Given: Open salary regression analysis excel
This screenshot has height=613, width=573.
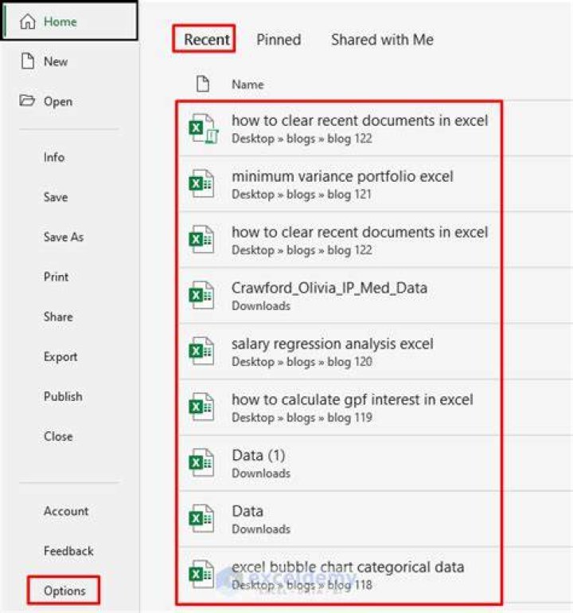Looking at the screenshot, I should pyautogui.click(x=332, y=344).
